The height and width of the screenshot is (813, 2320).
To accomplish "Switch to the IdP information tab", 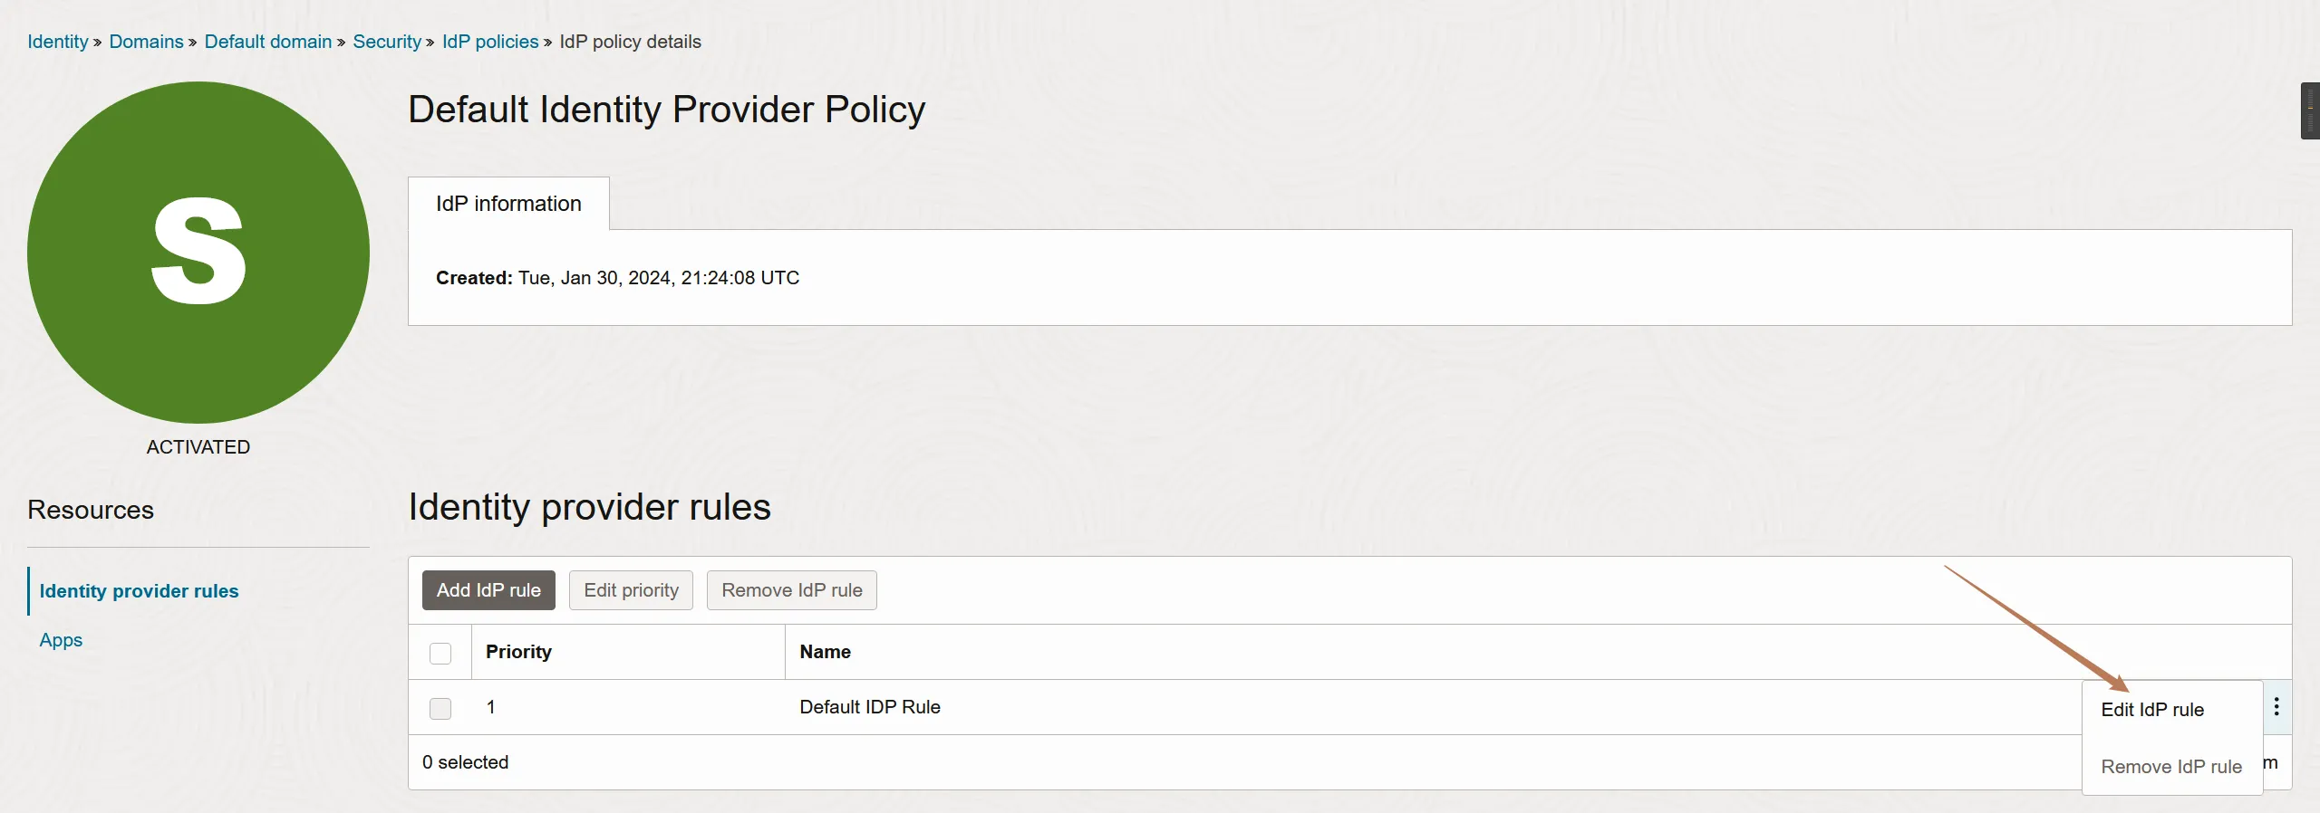I will pos(508,204).
